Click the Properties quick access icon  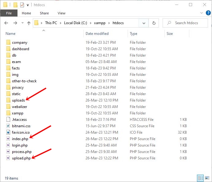[22, 5]
